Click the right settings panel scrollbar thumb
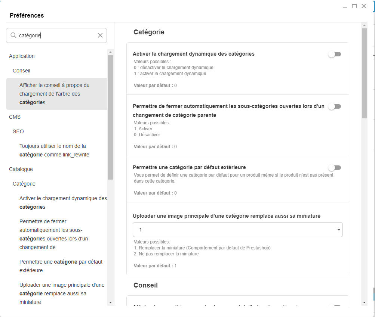375x317 pixels. [364, 73]
